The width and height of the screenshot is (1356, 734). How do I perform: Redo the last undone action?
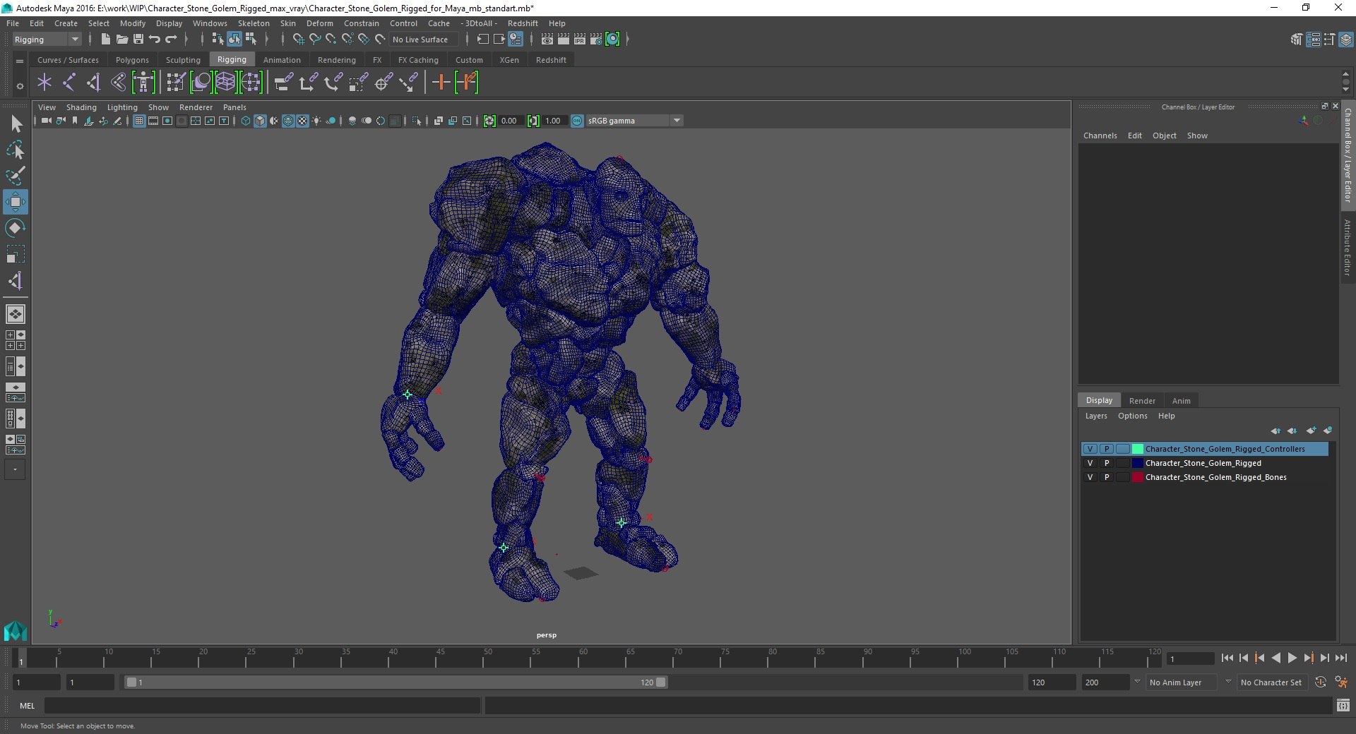point(171,40)
